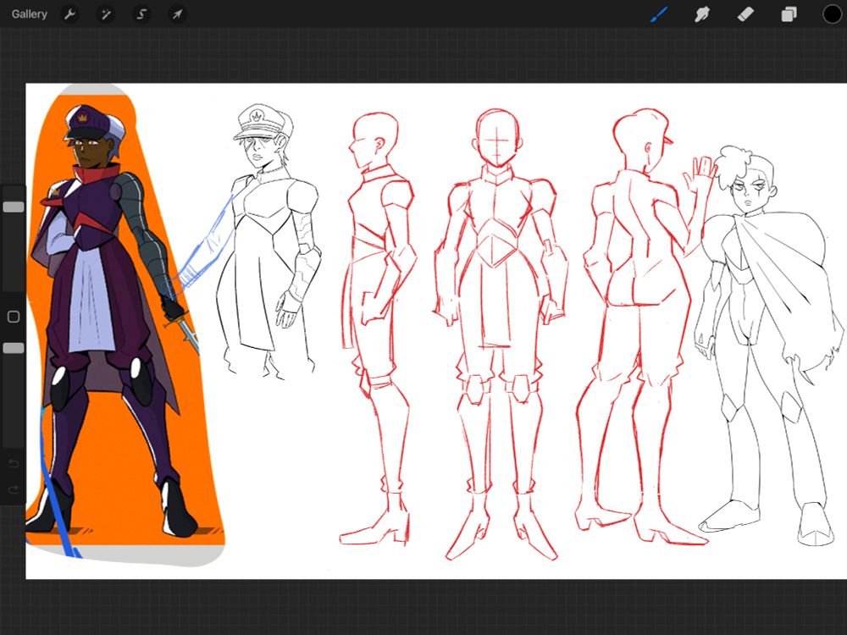Viewport: 847px width, 635px height.
Task: Click the brush size slider handle
Action: click(14, 207)
